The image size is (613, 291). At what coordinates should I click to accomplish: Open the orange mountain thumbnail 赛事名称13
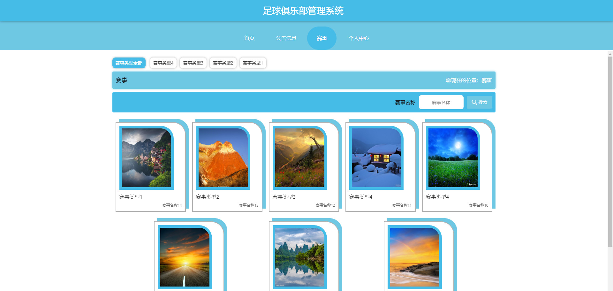click(x=223, y=158)
